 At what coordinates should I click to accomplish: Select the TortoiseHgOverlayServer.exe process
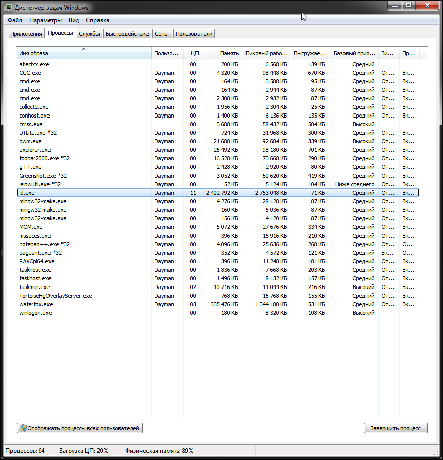[218, 296]
